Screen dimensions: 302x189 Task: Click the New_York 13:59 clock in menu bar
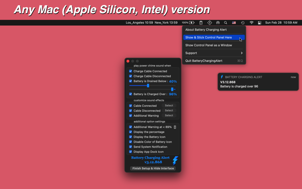(166, 23)
